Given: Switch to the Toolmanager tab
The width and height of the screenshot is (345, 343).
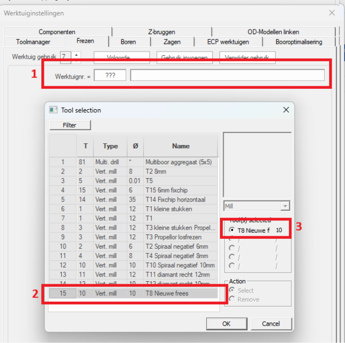Looking at the screenshot, I should [33, 42].
